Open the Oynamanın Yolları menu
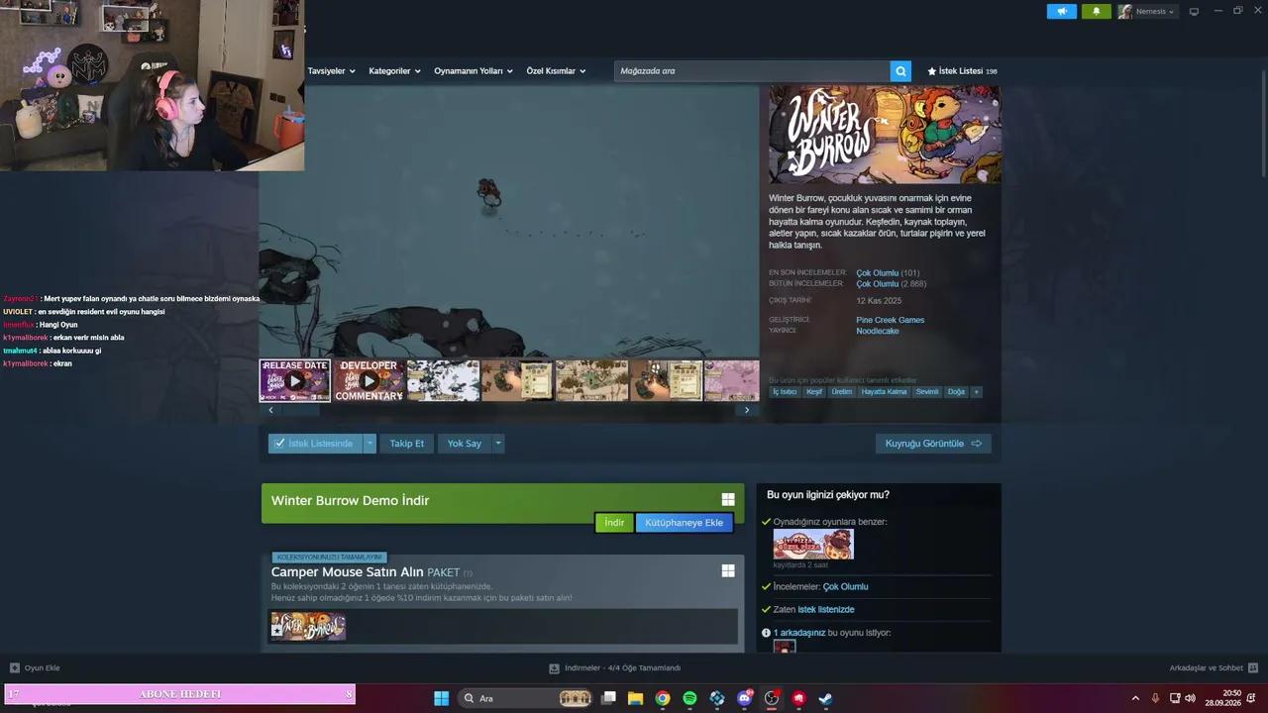The width and height of the screenshot is (1268, 713). [x=474, y=71]
